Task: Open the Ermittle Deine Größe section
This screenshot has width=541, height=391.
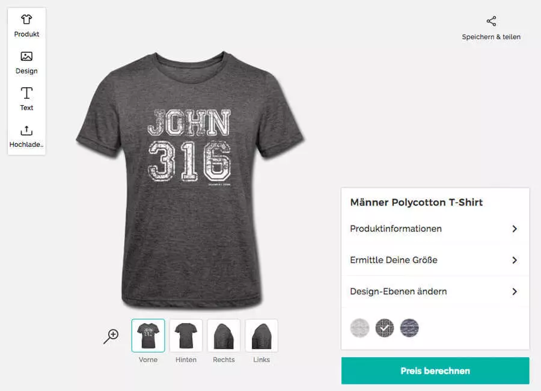Action: [434, 260]
